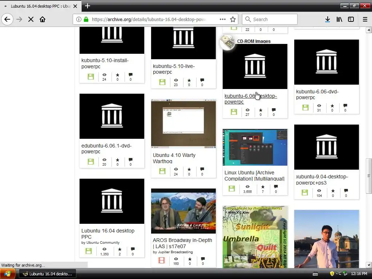Click software floppy icon on Ubuntu 4.10 Warty Warthog card
The width and height of the screenshot is (372, 279).
[162, 171]
